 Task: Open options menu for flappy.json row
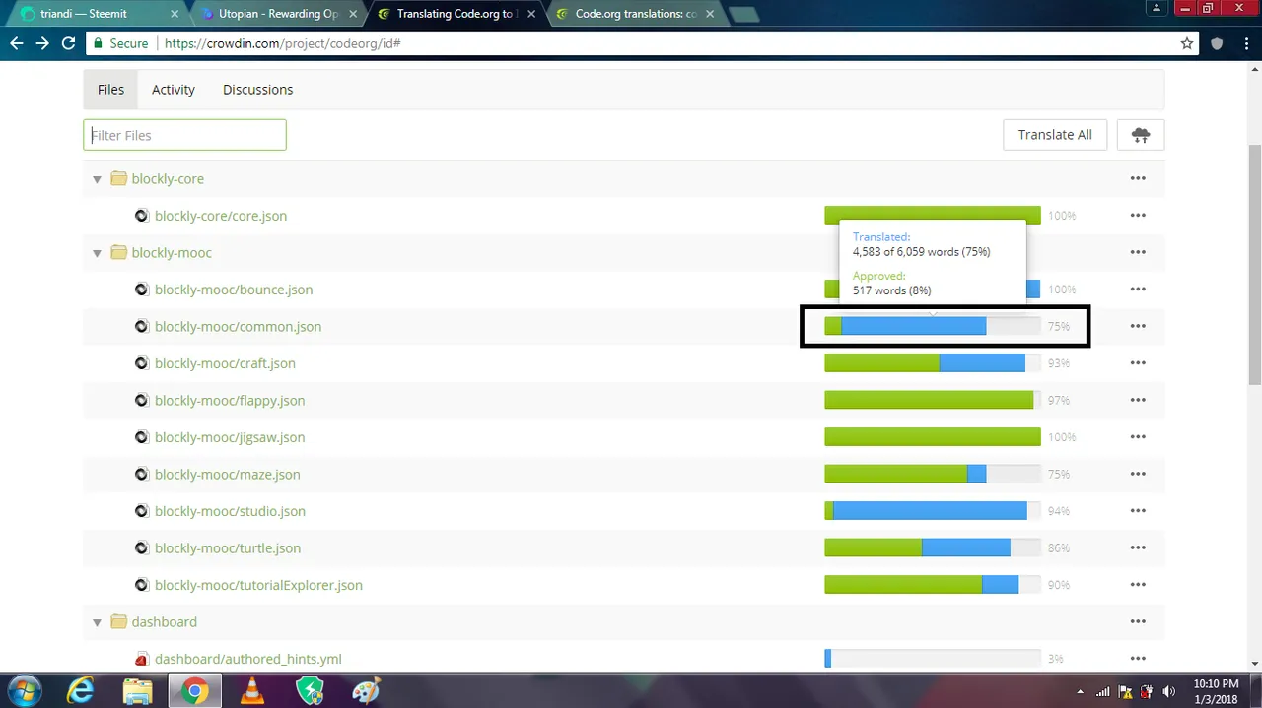coord(1138,401)
